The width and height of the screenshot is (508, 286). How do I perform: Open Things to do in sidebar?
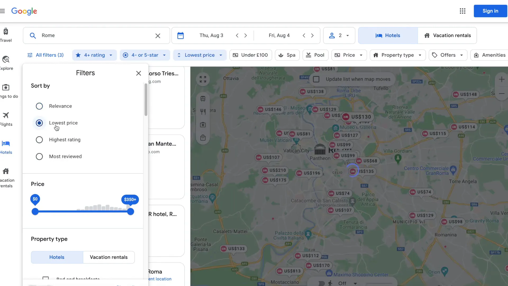coord(8,91)
